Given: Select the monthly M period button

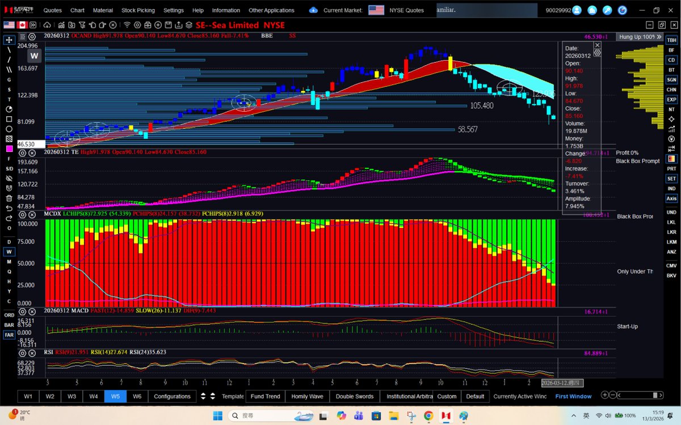Looking at the screenshot, I should pyautogui.click(x=9, y=261).
